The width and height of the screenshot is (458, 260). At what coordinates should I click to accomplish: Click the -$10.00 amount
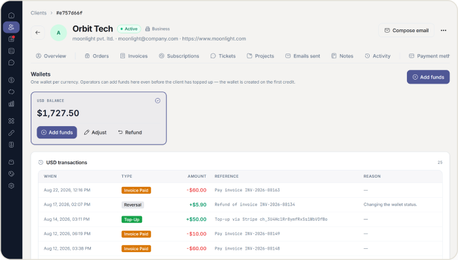point(196,234)
